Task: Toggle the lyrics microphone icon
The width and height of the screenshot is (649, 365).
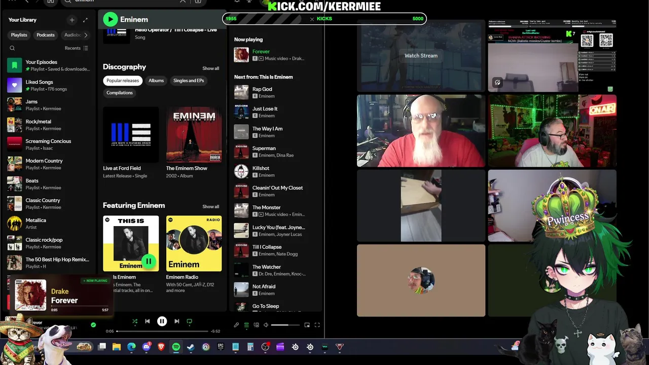Action: (236, 325)
